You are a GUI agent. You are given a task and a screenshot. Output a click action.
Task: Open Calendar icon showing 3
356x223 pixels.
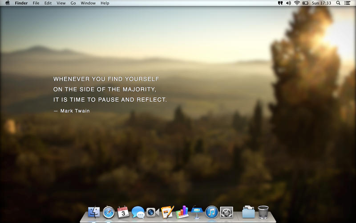pyautogui.click(x=123, y=212)
